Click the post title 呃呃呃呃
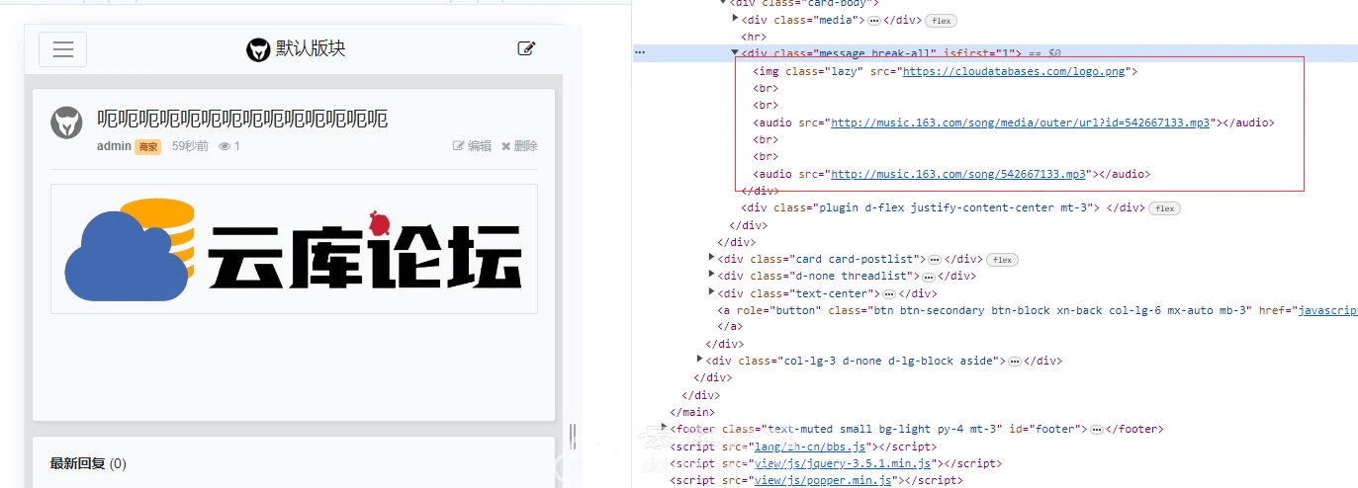 (x=242, y=120)
